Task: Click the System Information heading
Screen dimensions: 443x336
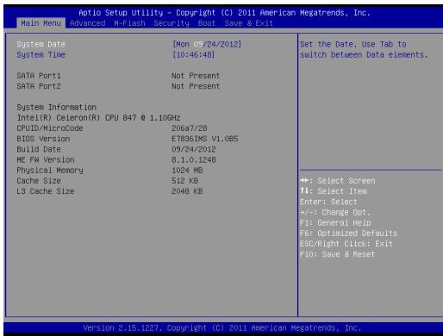Action: [57, 107]
